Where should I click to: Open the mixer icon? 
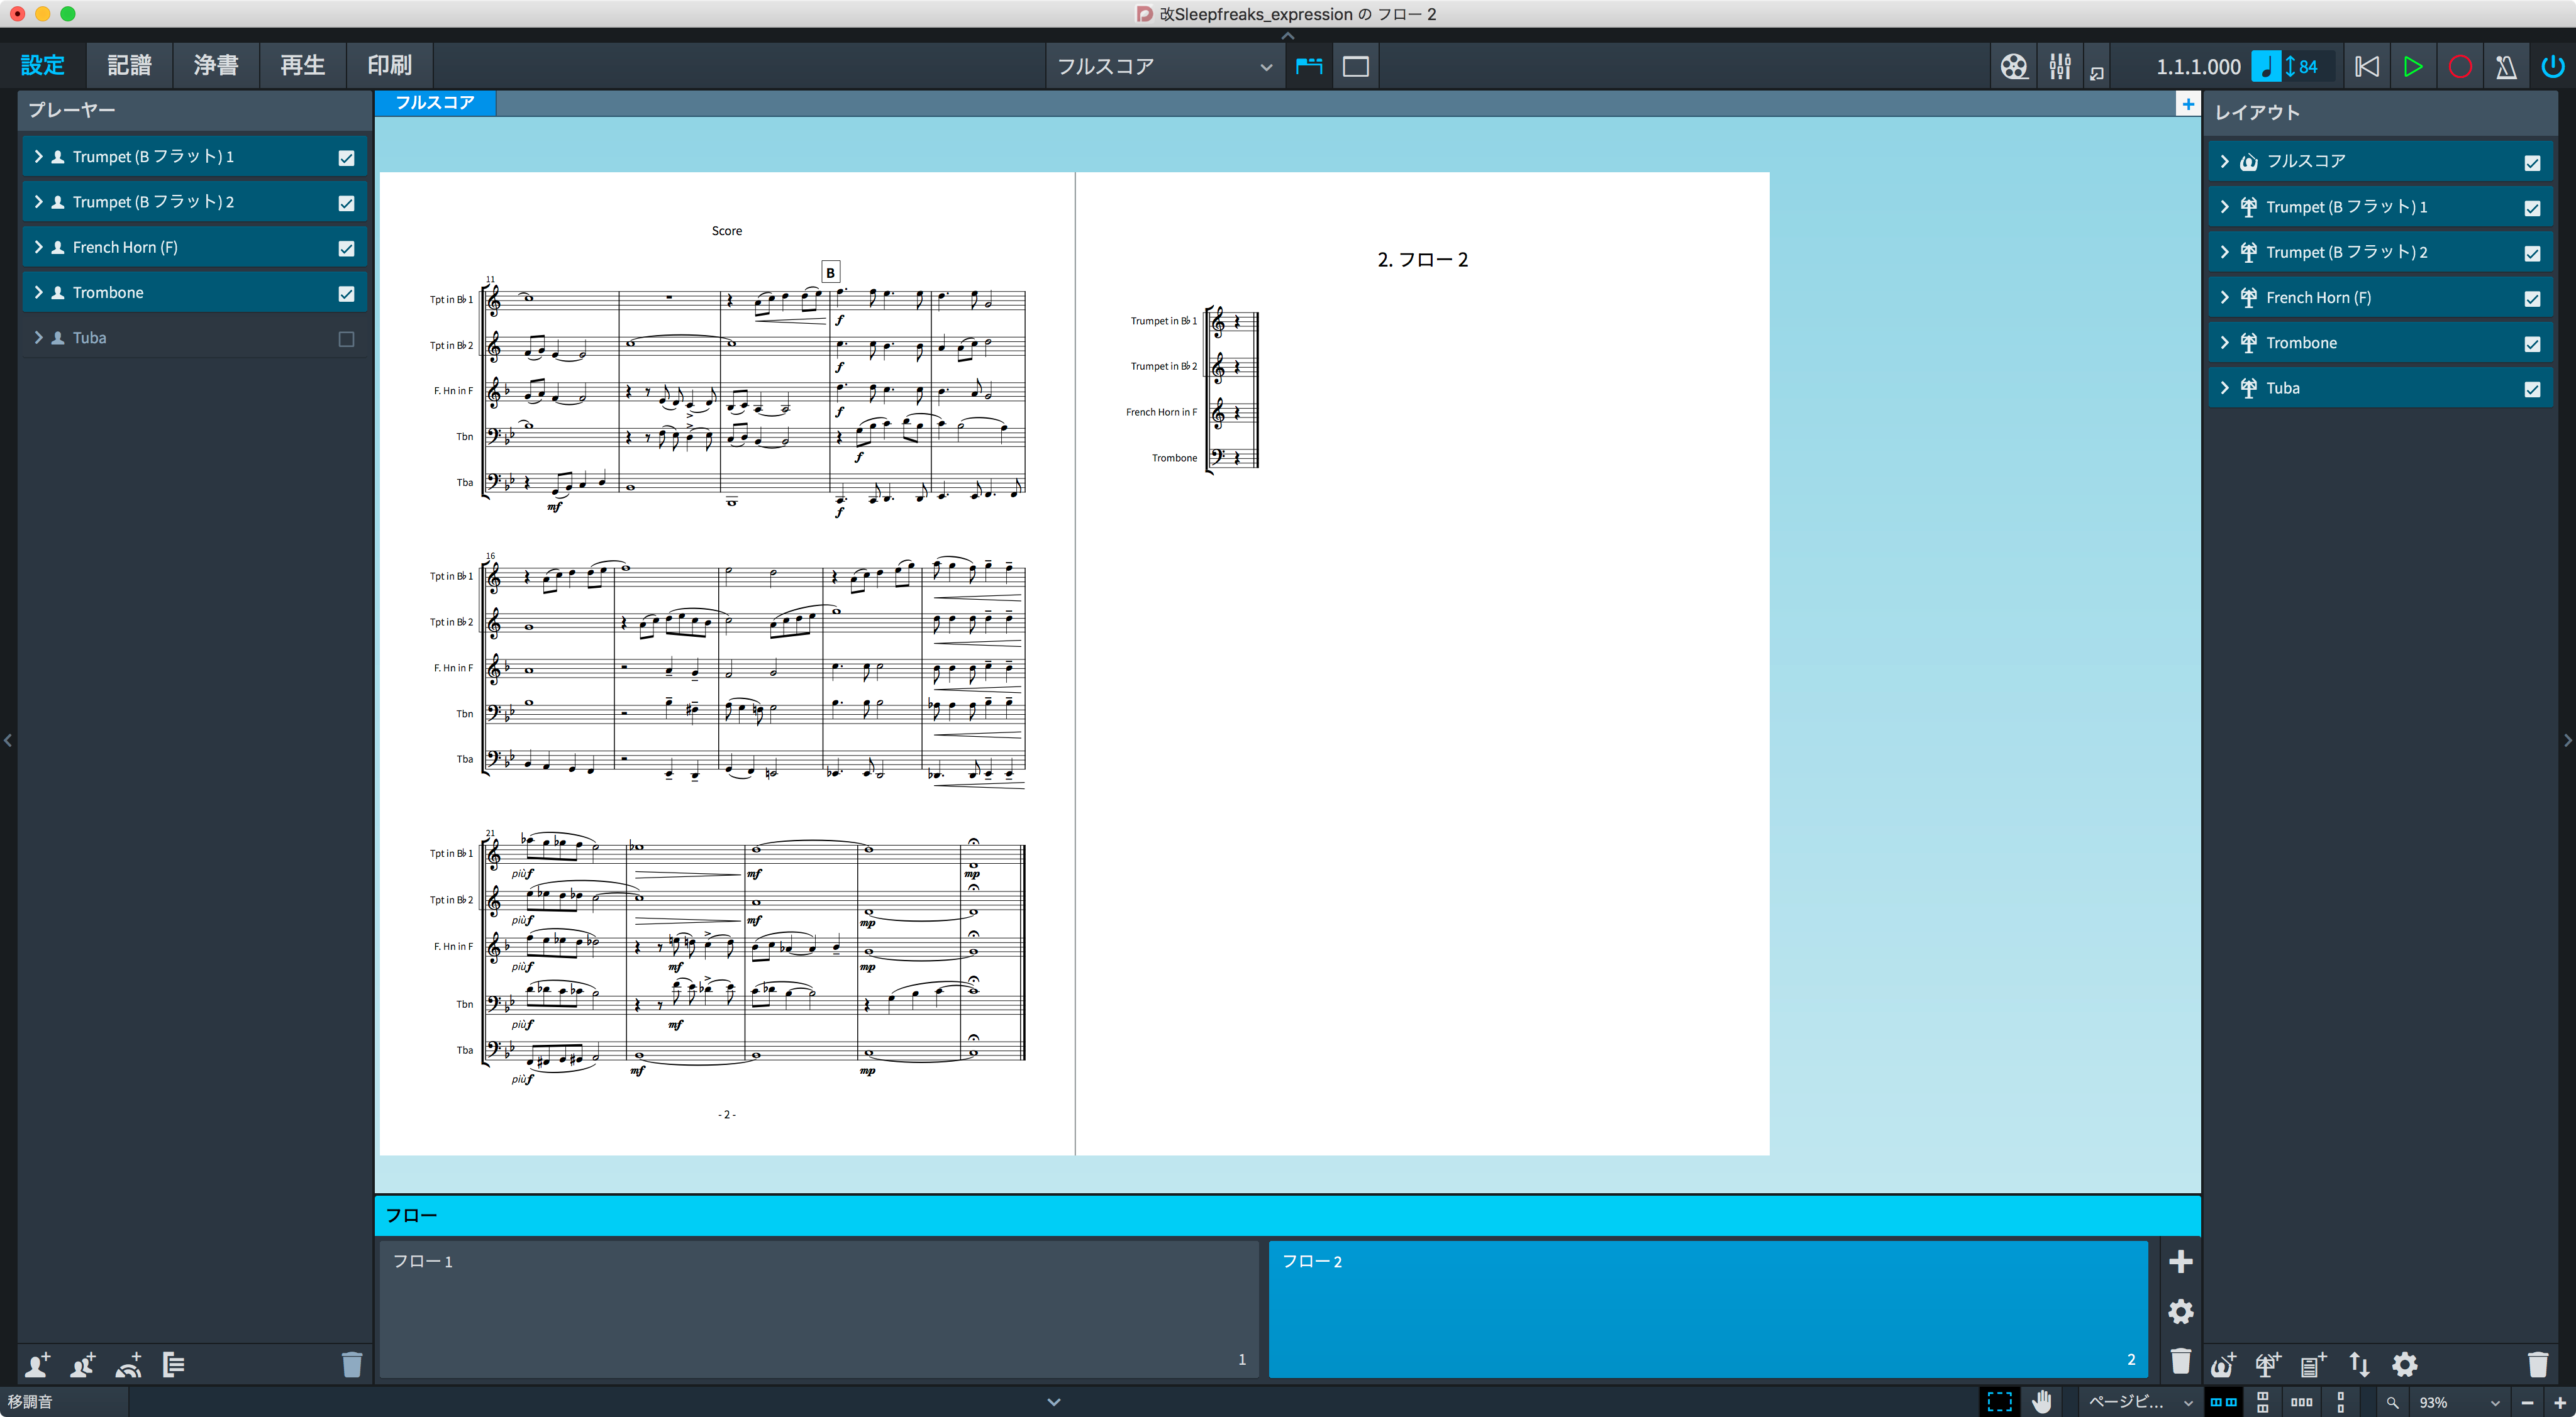(2059, 67)
